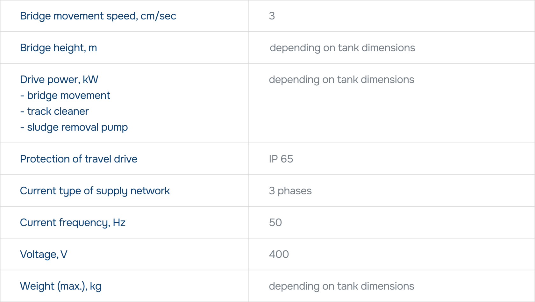
Task: Select the 'IP 65' value
Action: (281, 159)
